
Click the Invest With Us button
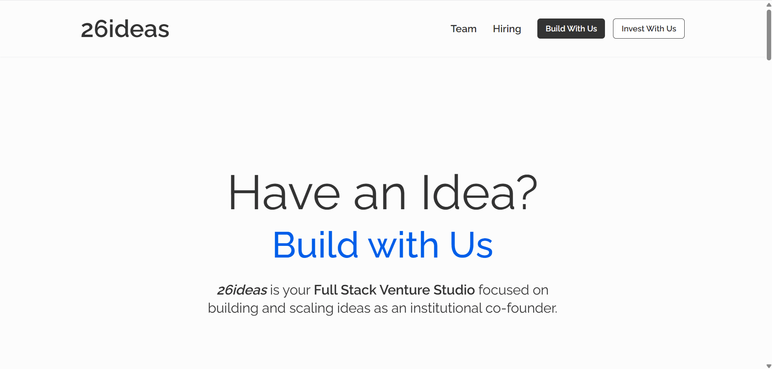[x=648, y=29]
